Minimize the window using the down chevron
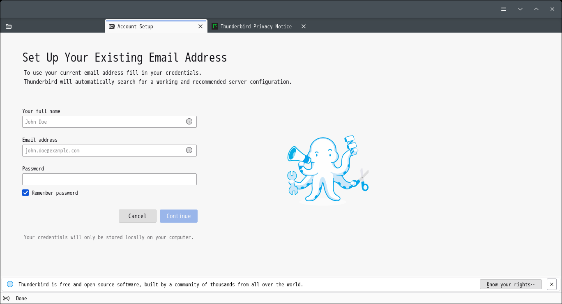 click(520, 9)
